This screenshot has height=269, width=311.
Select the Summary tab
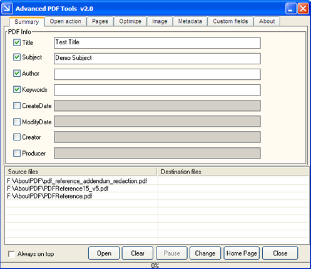click(x=27, y=22)
